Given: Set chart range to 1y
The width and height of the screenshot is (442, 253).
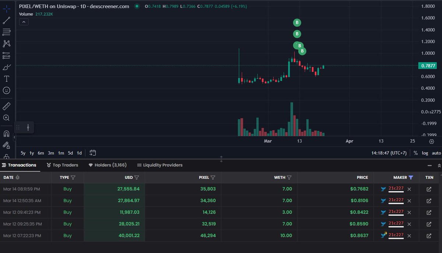Looking at the screenshot, I should (32, 153).
